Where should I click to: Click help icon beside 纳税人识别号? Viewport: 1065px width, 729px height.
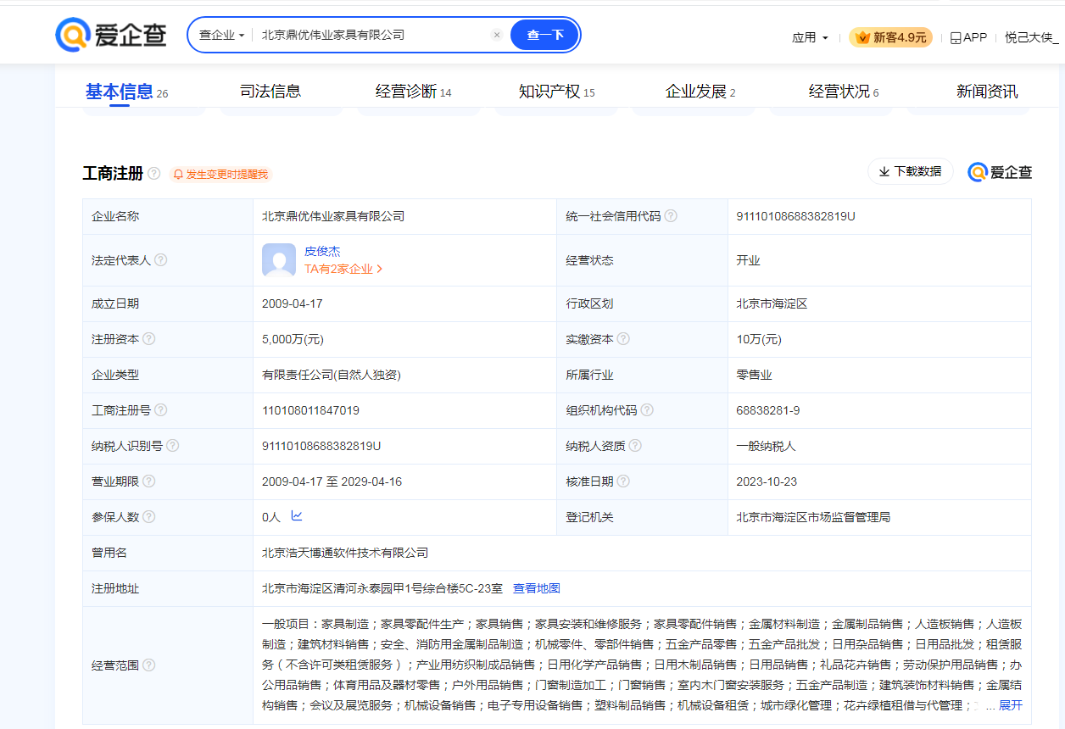coord(173,446)
